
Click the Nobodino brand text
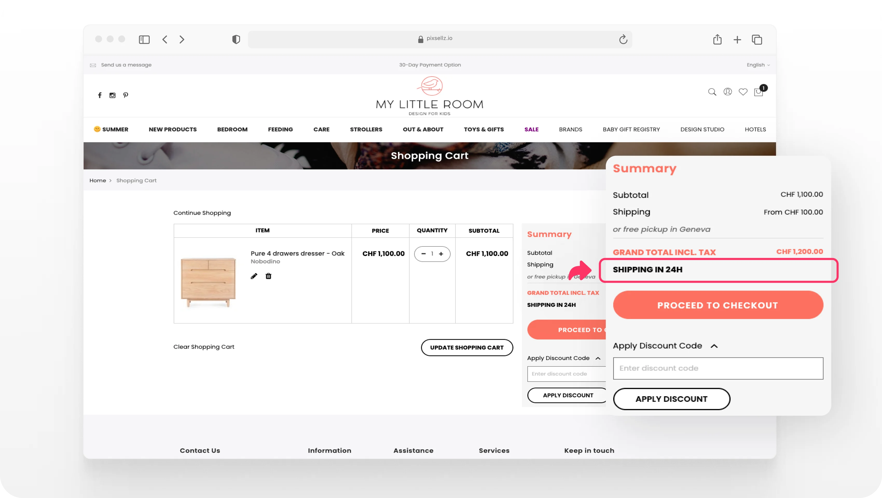coord(265,261)
